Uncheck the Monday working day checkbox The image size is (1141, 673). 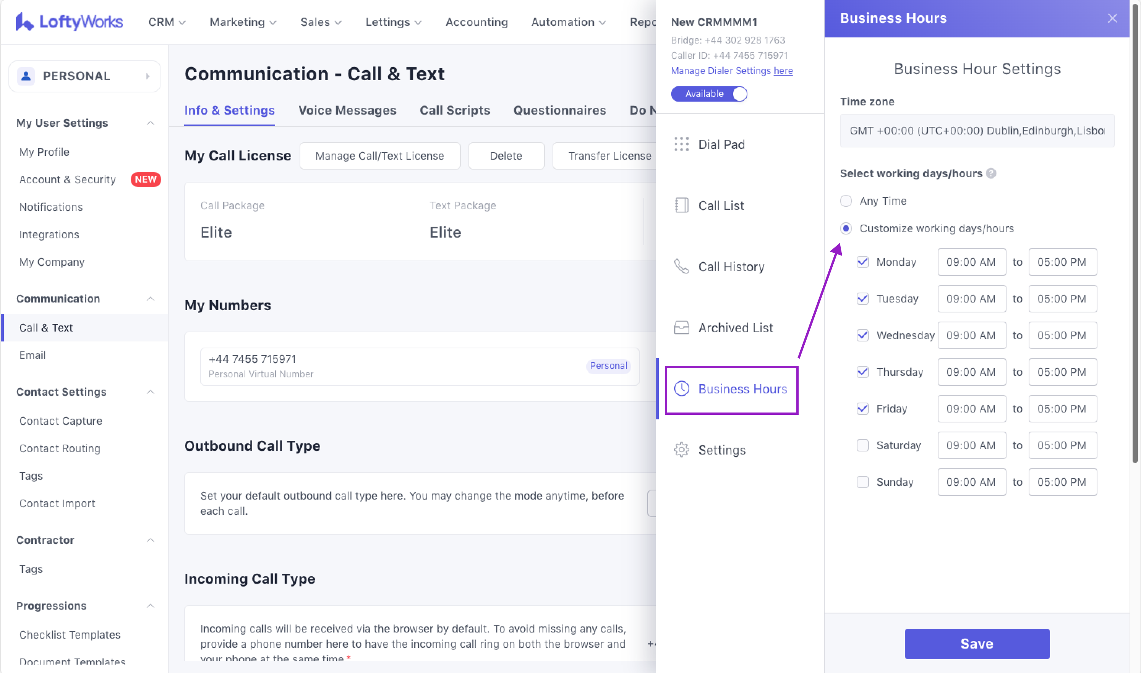862,262
